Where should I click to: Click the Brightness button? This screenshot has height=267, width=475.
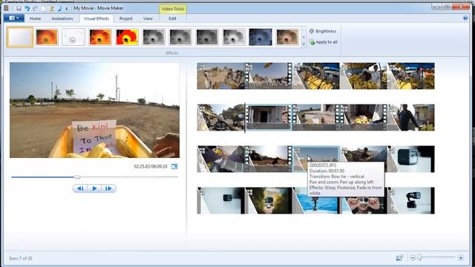pyautogui.click(x=323, y=31)
